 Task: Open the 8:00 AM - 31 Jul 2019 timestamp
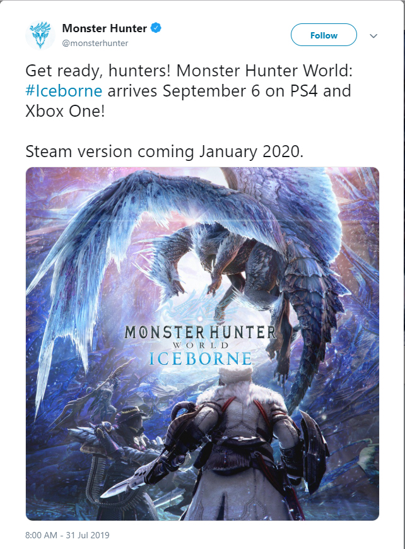point(67,535)
